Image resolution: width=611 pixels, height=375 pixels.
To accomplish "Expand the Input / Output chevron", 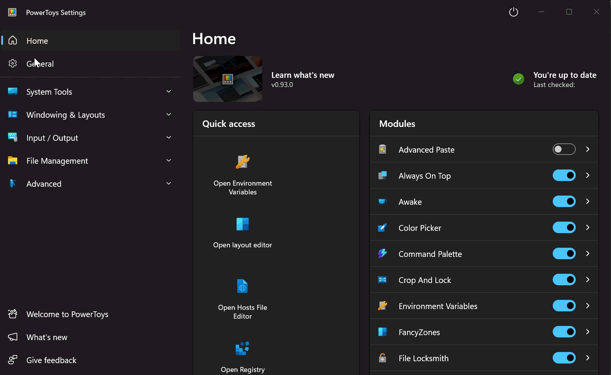I will click(x=169, y=137).
